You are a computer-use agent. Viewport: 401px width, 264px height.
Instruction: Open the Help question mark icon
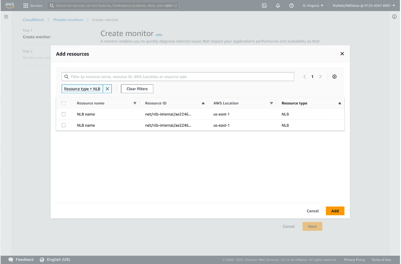coord(291,6)
